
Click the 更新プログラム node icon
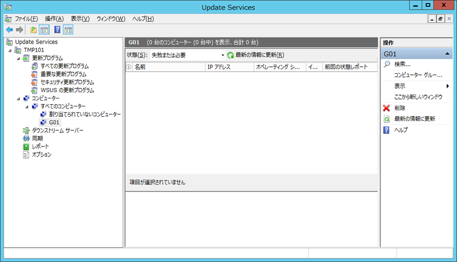[26, 58]
